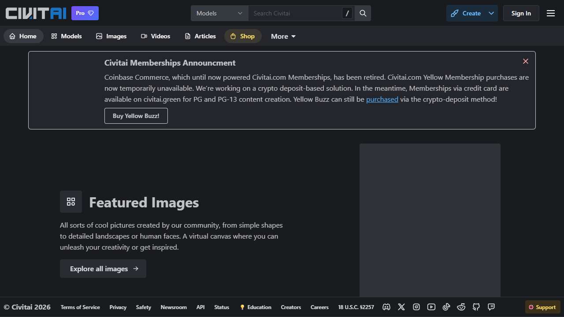Click the Reddit icon in footer
Screen dimensions: 564x317
461,307
